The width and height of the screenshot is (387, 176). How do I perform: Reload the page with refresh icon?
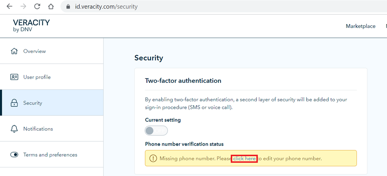tap(37, 7)
